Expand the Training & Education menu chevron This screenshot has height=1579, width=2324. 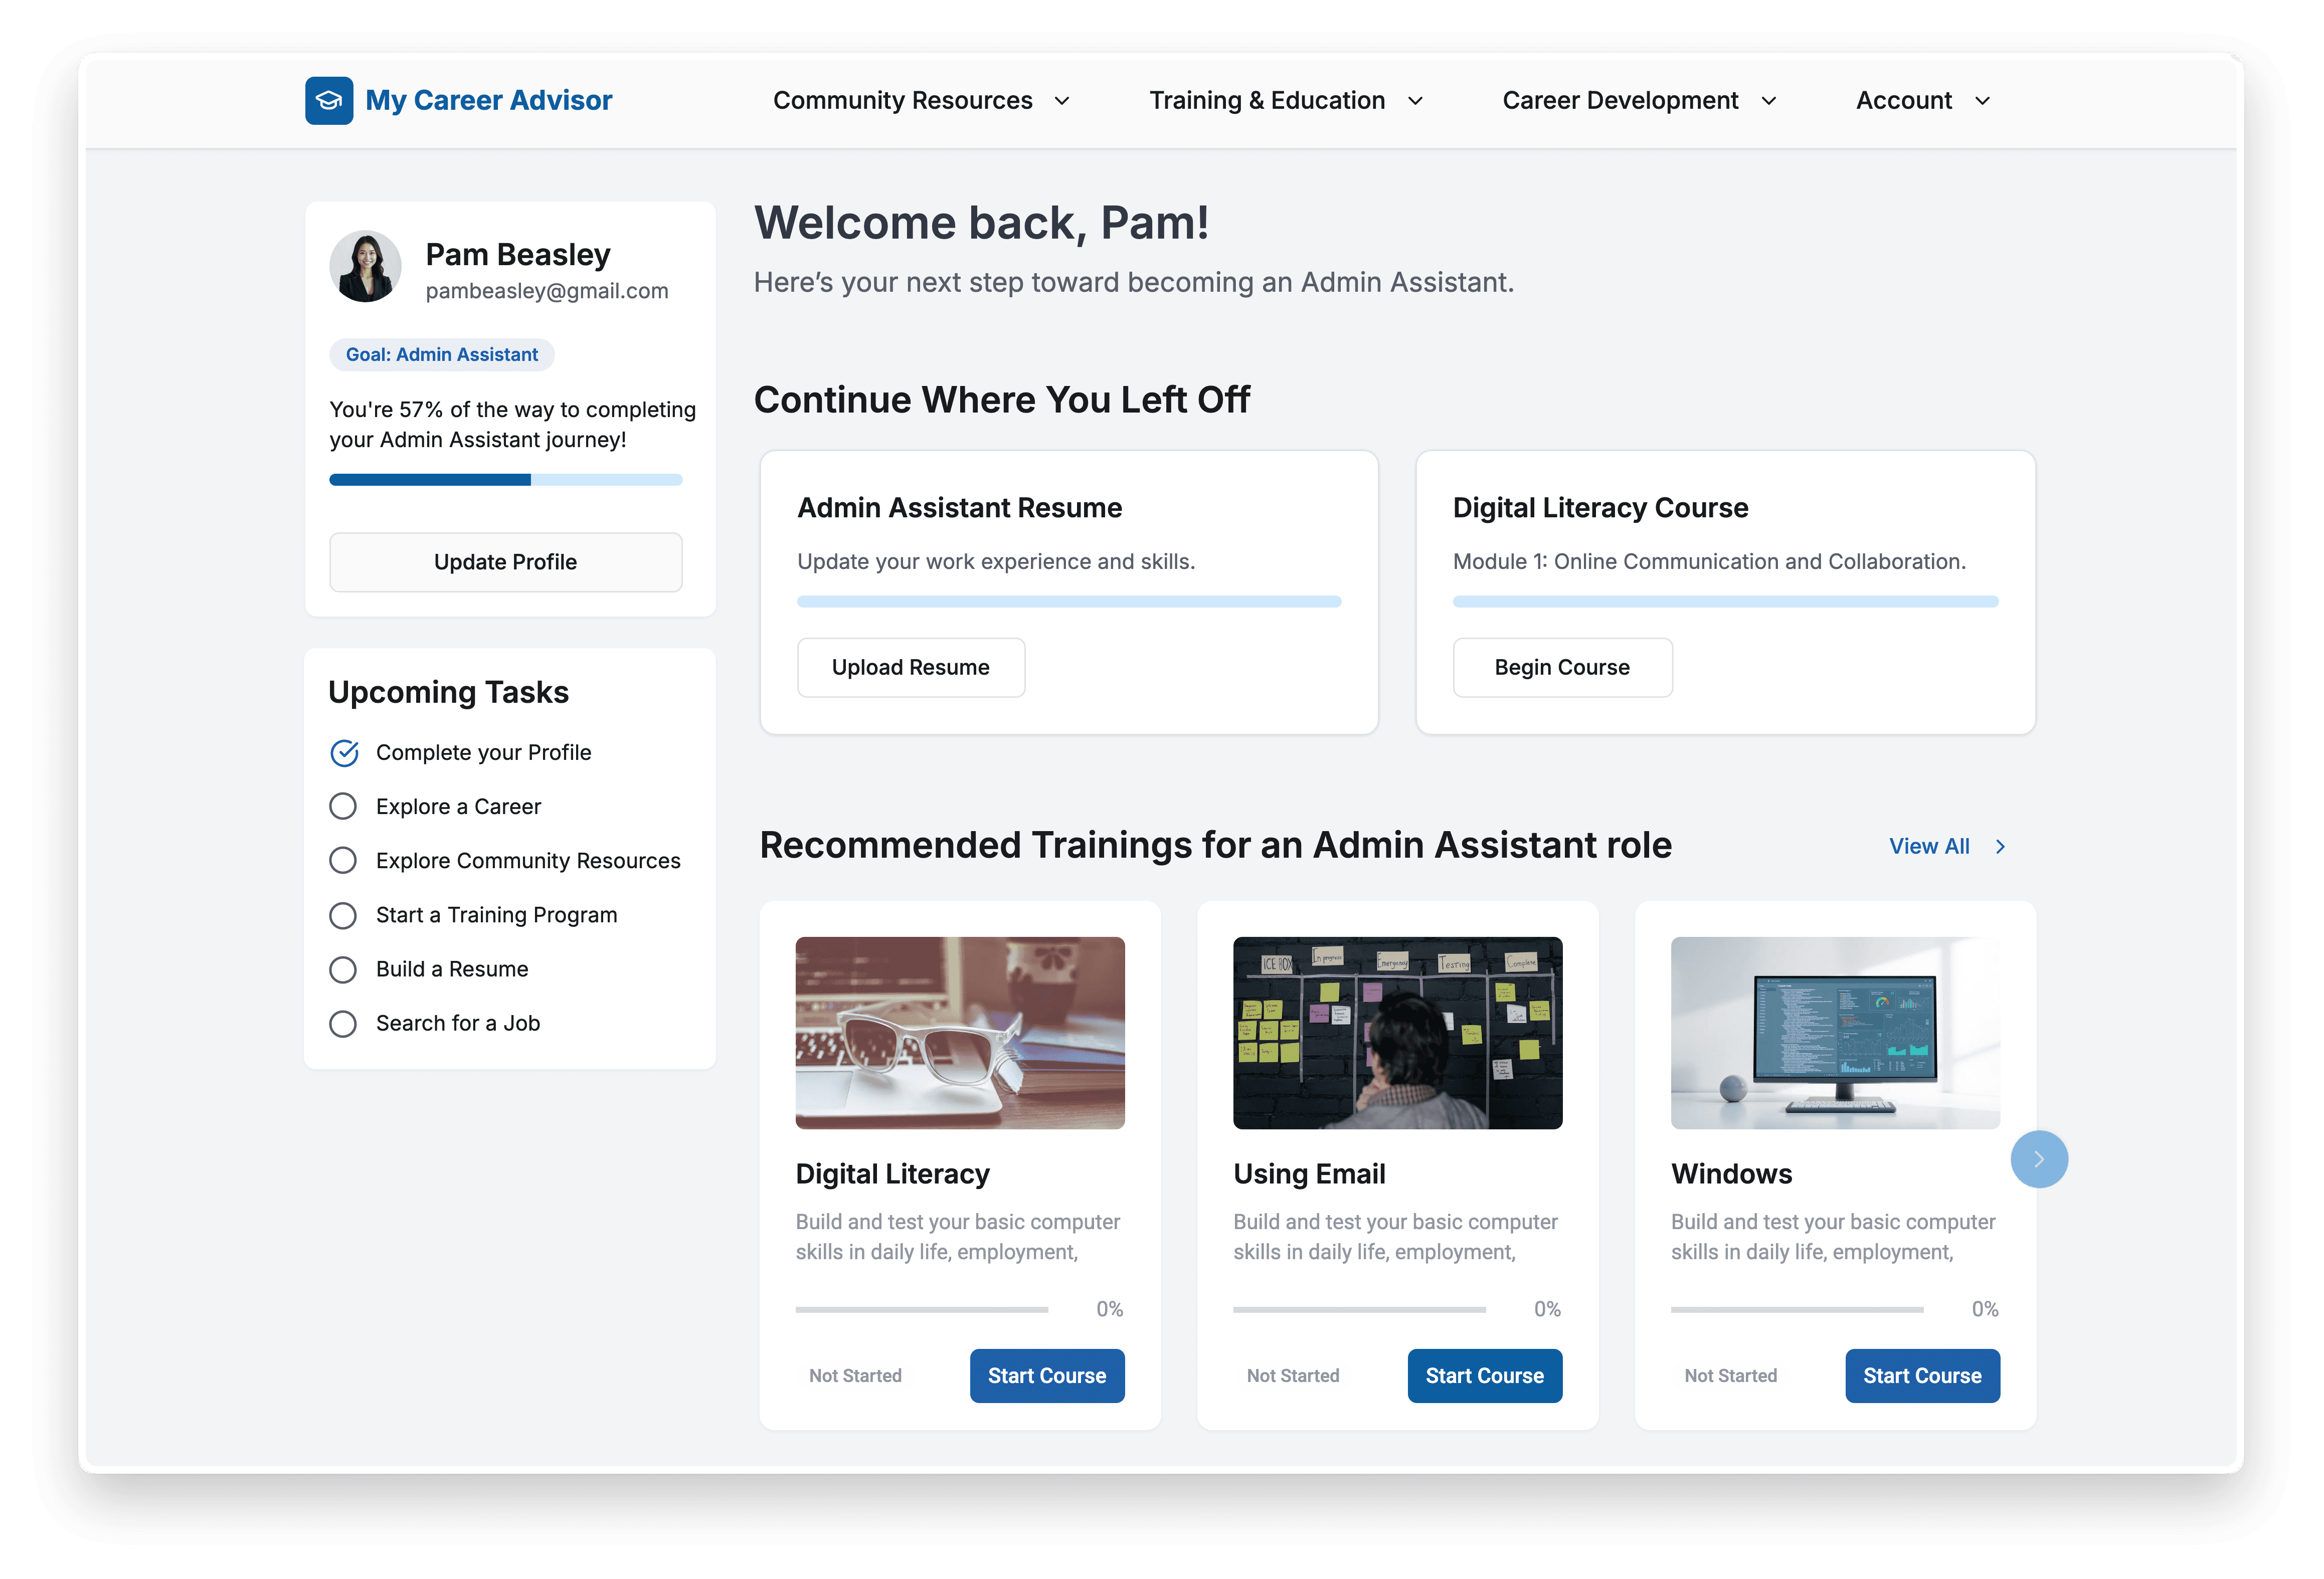1415,101
